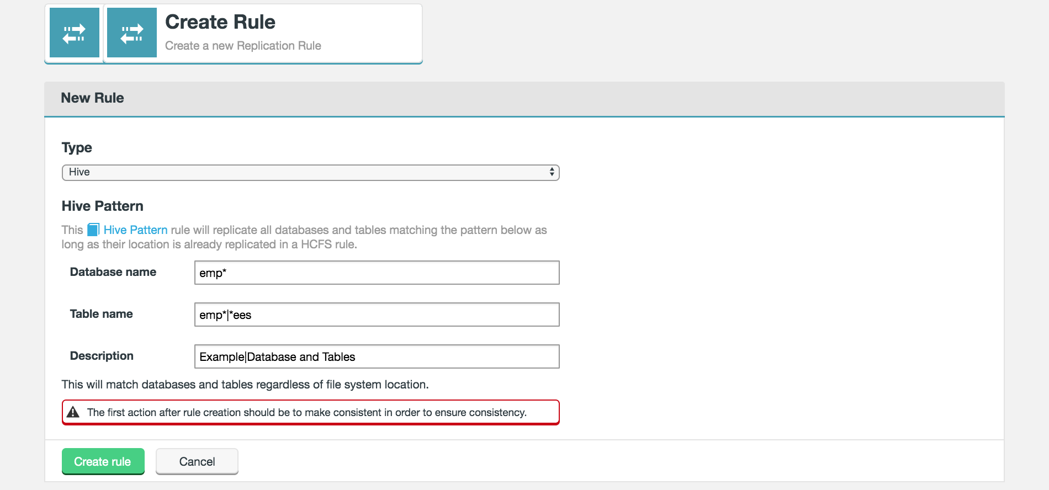Open the Hive Pattern documentation link
The height and width of the screenshot is (490, 1049).
tap(135, 230)
